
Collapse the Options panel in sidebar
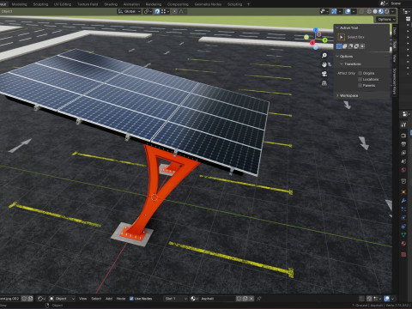tap(345, 57)
